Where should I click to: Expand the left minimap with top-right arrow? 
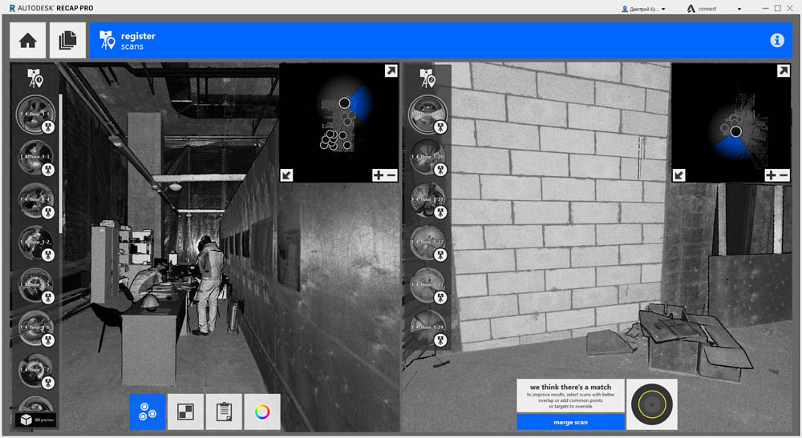point(391,71)
